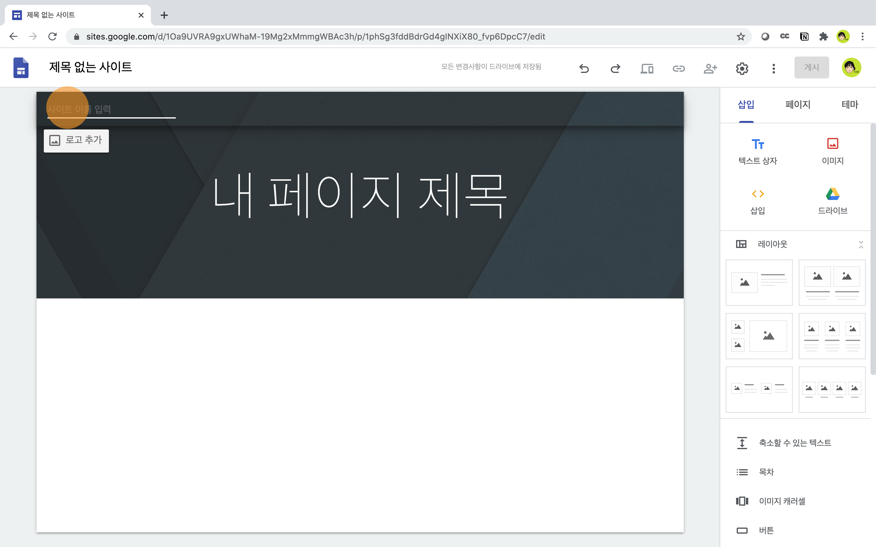Click the undo arrow icon
The image size is (876, 547).
(584, 68)
